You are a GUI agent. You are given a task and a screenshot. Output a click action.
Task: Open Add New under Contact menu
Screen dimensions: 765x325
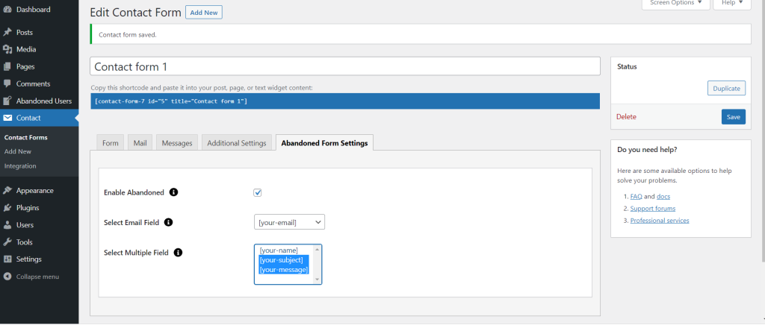[x=18, y=151]
